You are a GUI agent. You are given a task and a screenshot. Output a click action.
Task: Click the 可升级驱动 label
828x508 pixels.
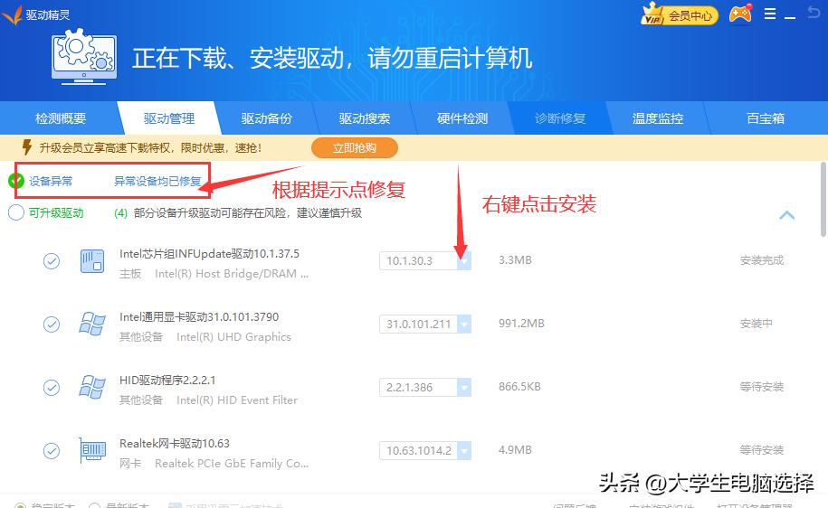coord(56,212)
